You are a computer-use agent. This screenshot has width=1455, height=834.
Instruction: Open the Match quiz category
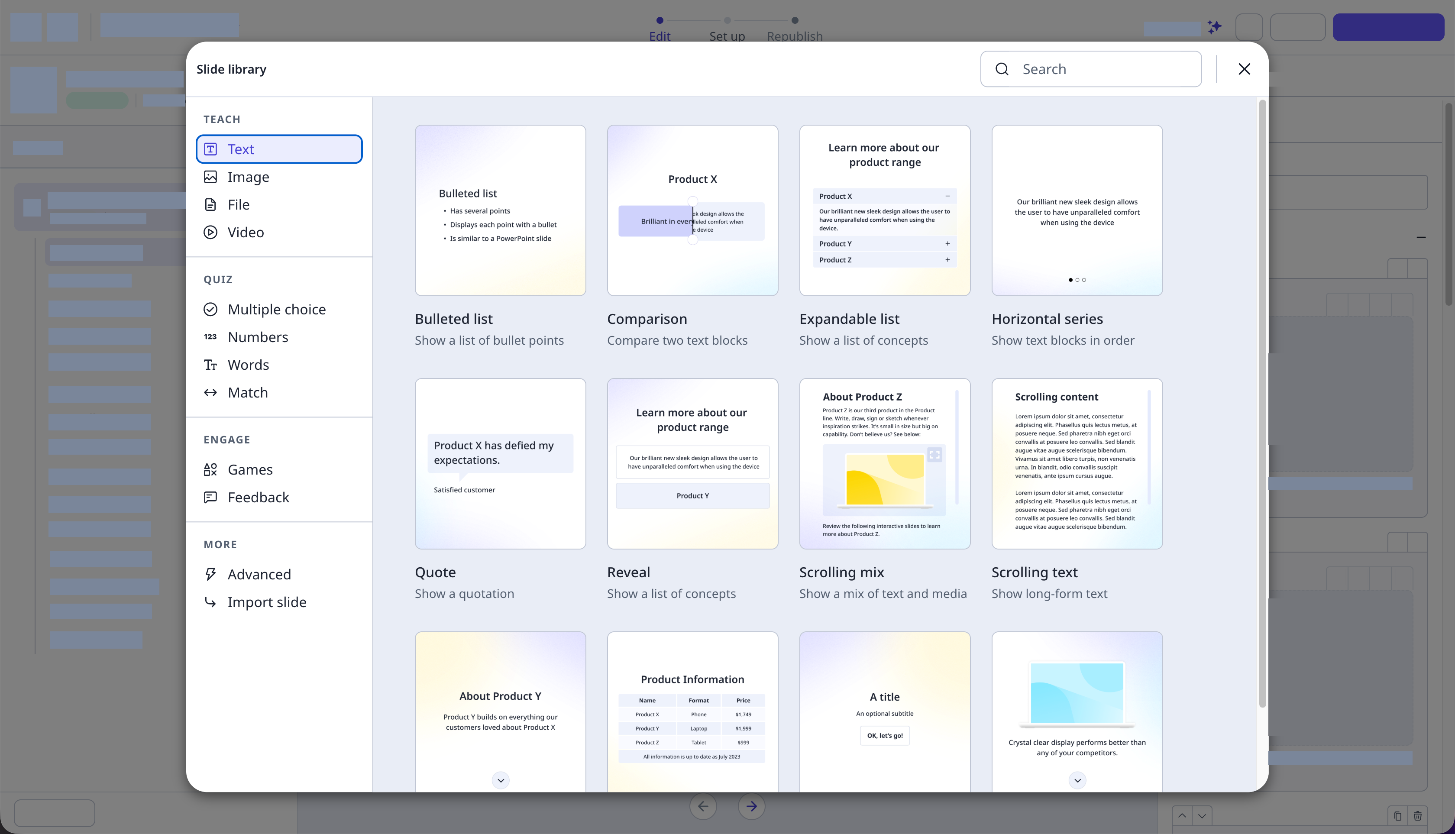[279, 392]
